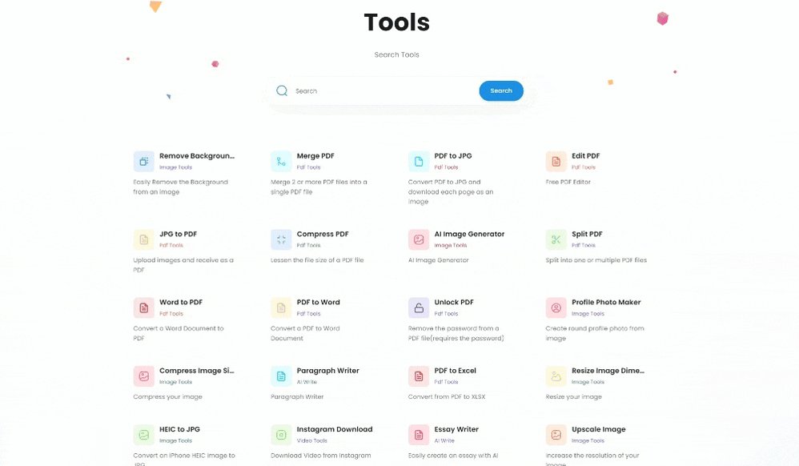Click 'Lessen the file size of a PDF file' text

pos(317,260)
